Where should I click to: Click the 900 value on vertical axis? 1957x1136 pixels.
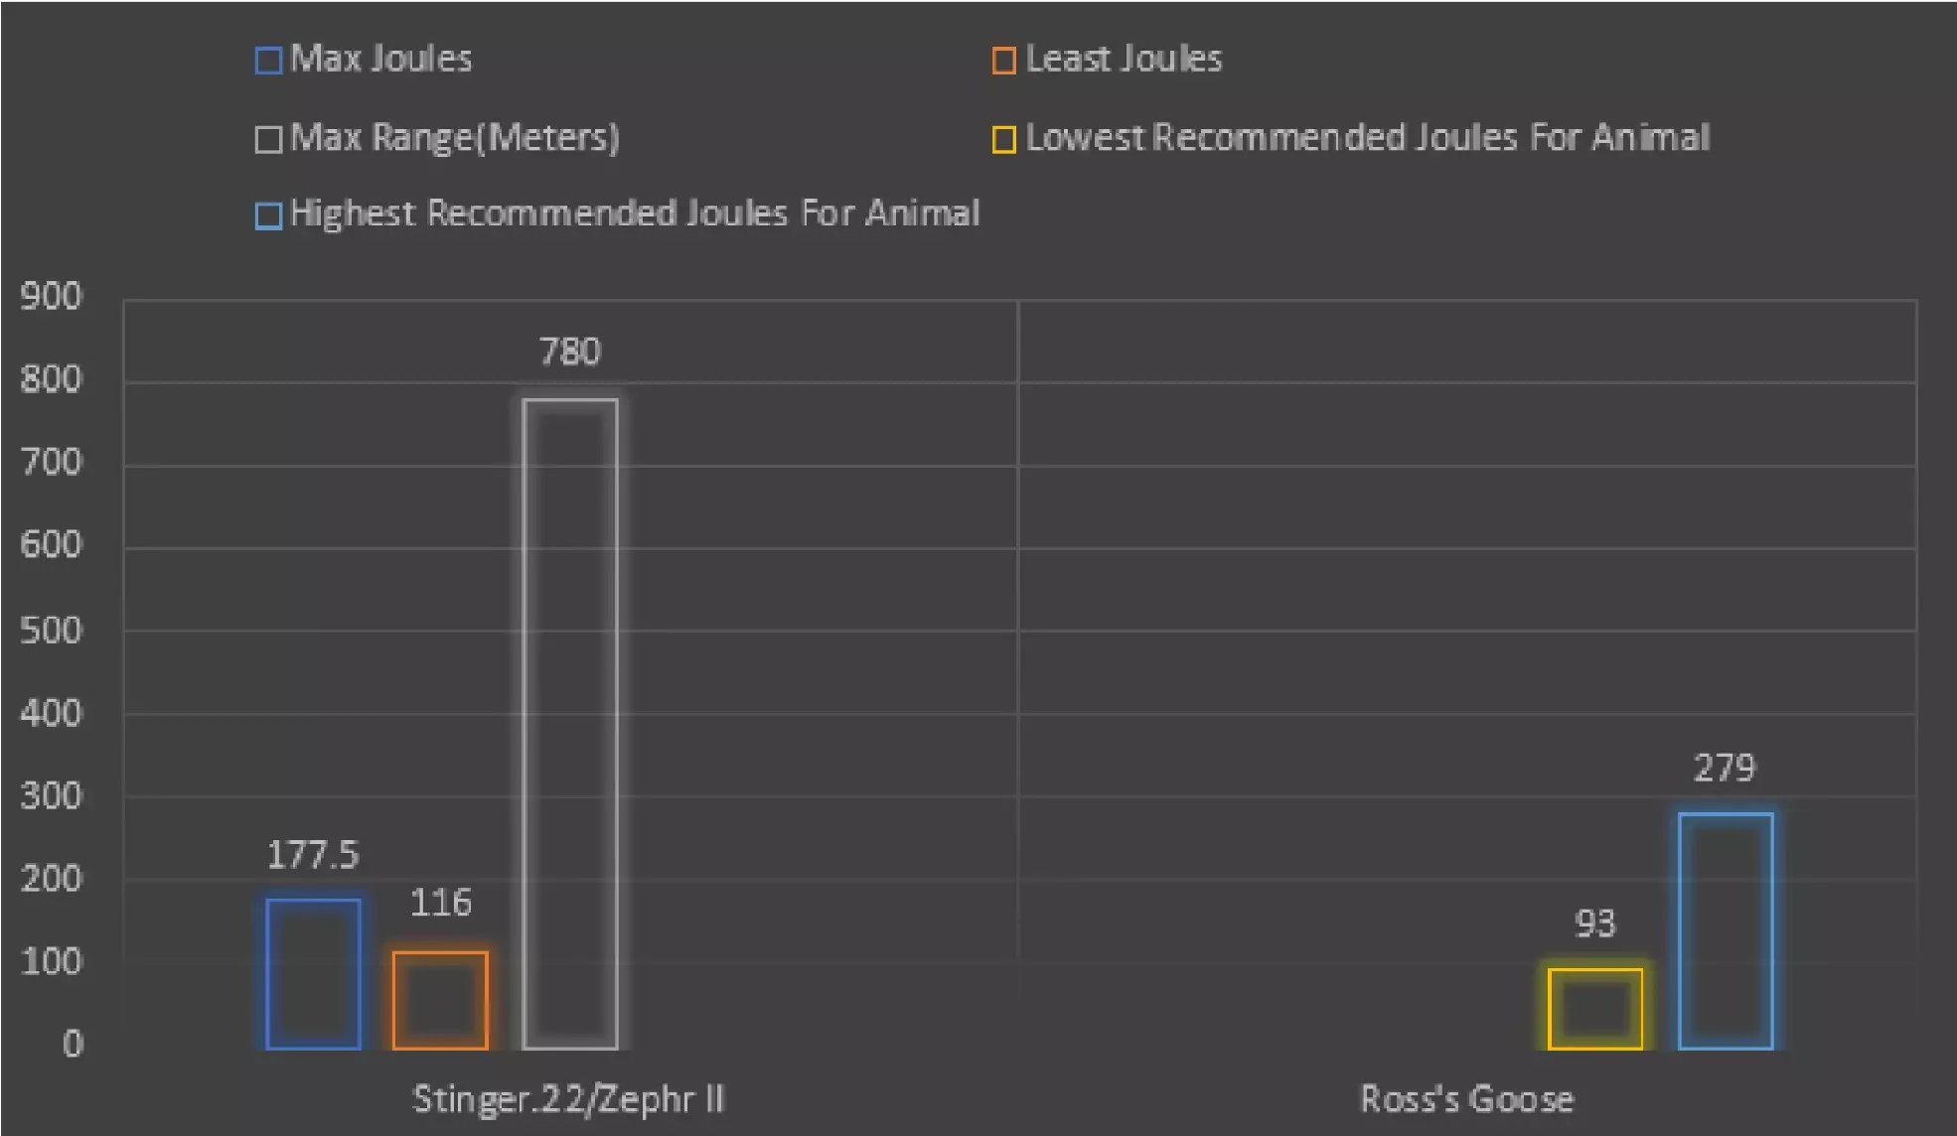tap(52, 296)
